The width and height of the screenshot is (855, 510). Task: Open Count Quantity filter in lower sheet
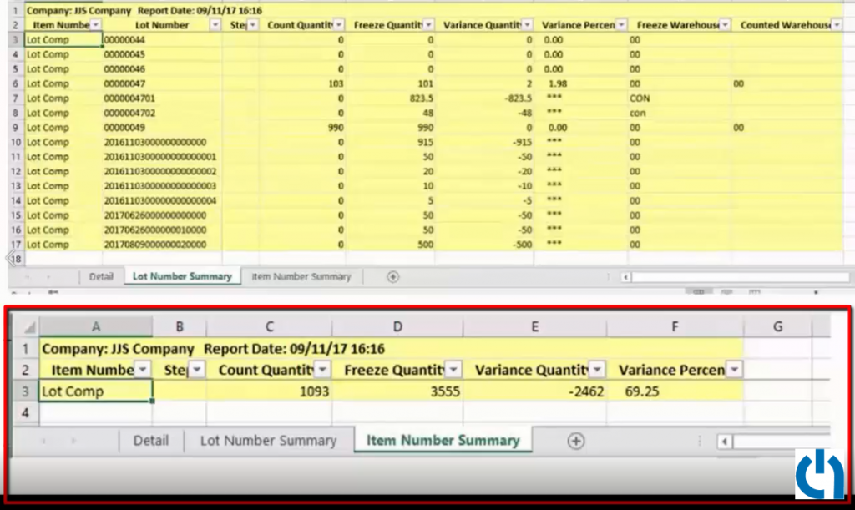tap(322, 370)
